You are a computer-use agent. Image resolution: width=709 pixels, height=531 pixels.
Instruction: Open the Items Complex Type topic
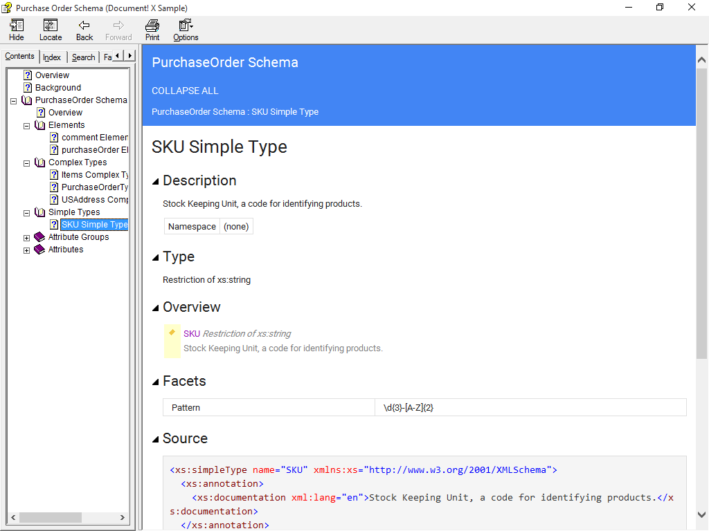94,175
